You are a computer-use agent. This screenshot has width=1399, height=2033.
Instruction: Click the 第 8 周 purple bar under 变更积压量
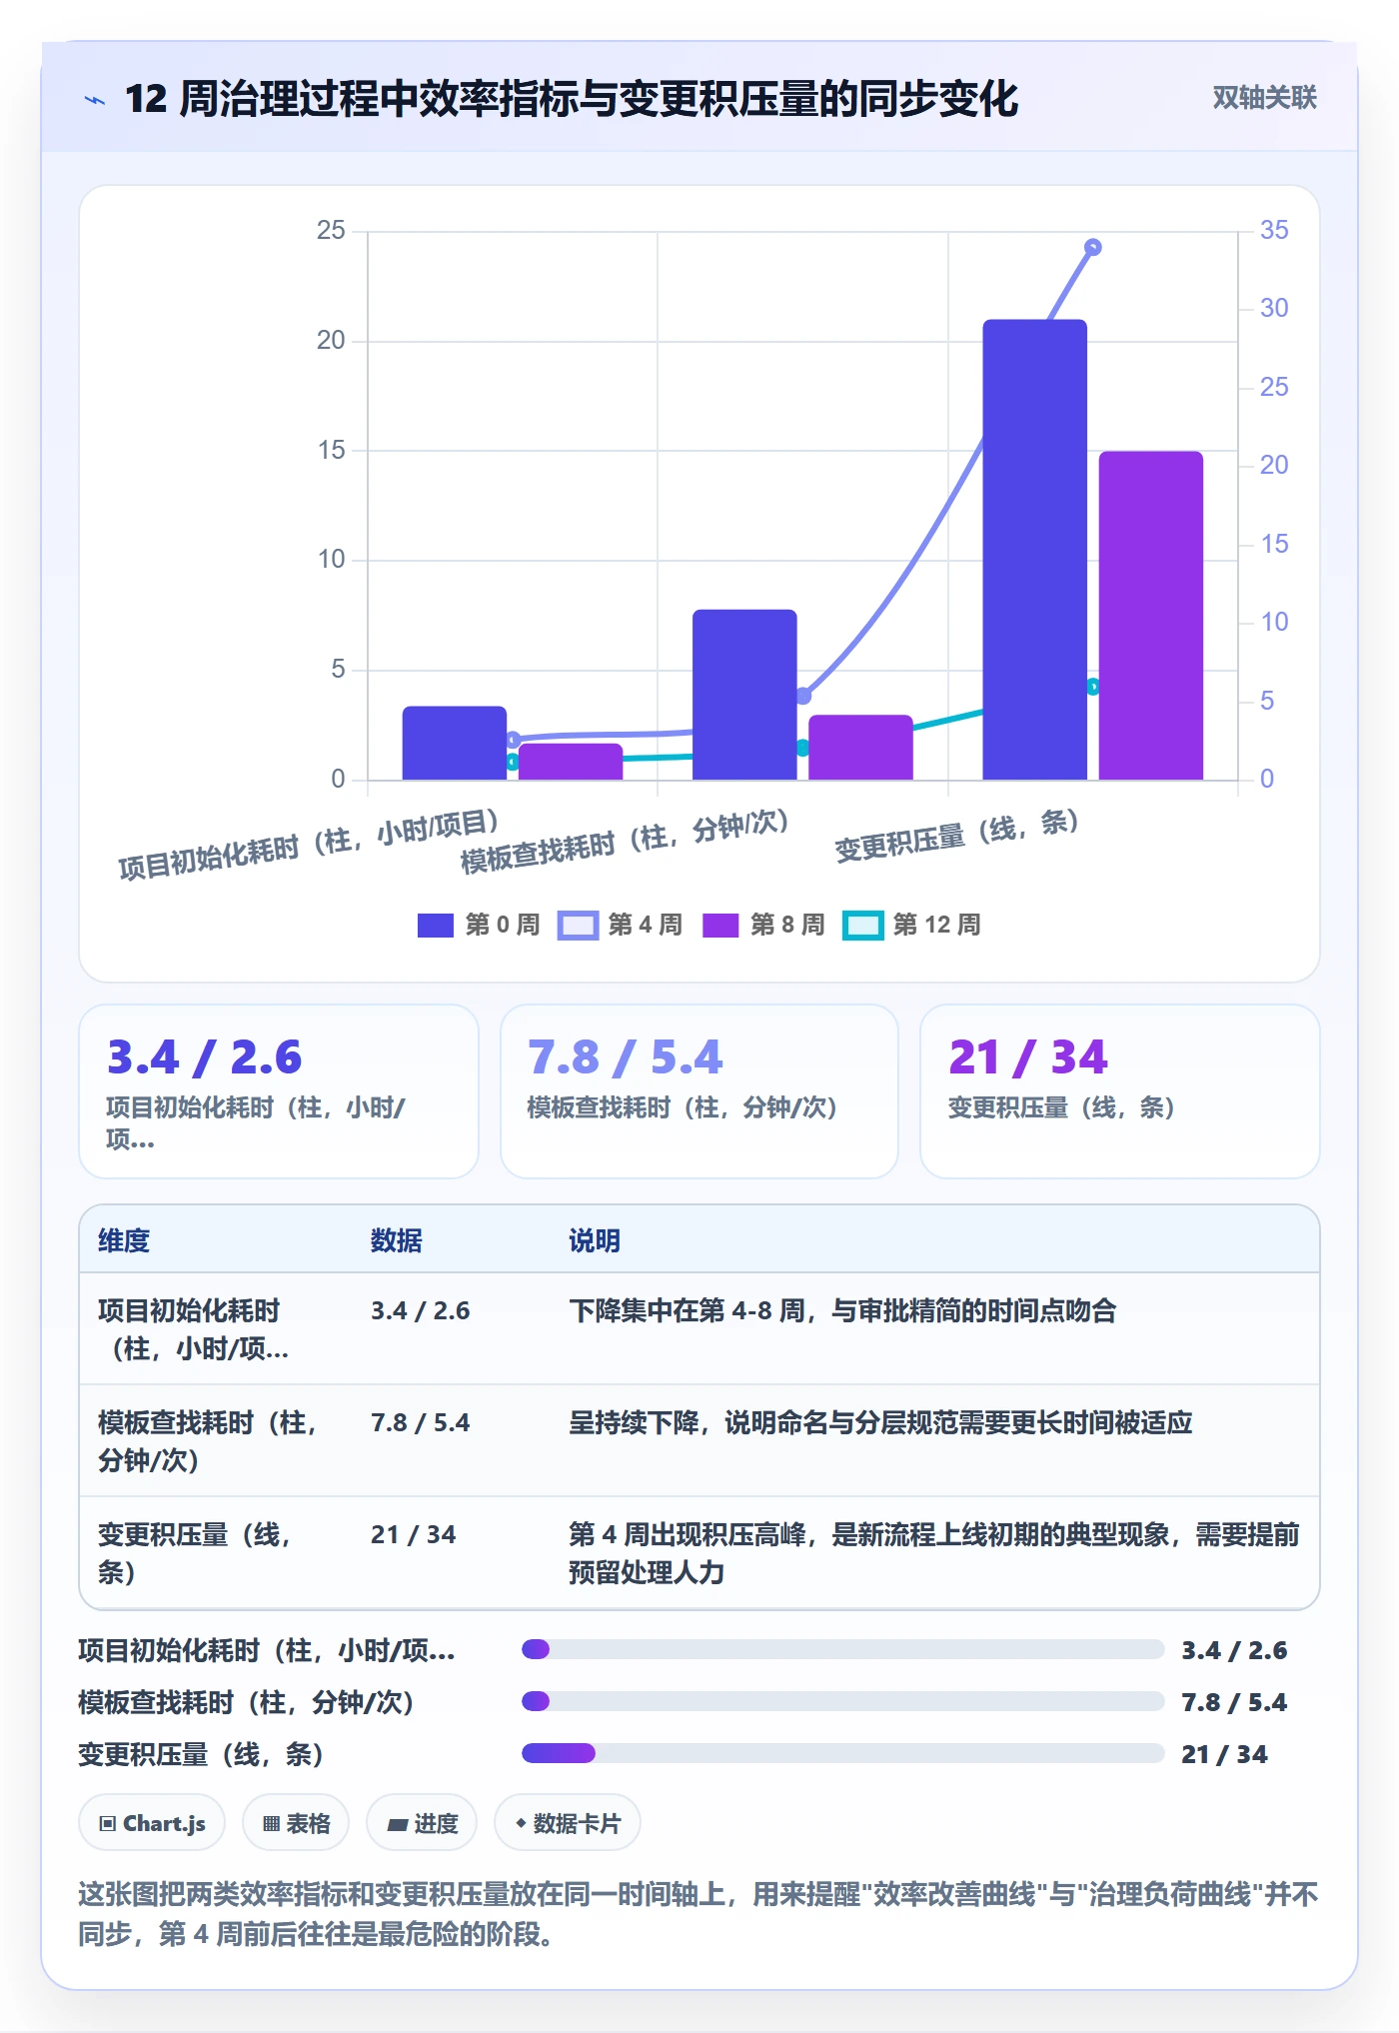point(1151,616)
